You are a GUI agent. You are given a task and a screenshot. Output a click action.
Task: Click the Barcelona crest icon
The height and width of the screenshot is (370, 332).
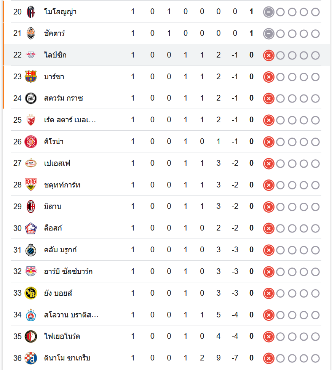[x=31, y=77]
